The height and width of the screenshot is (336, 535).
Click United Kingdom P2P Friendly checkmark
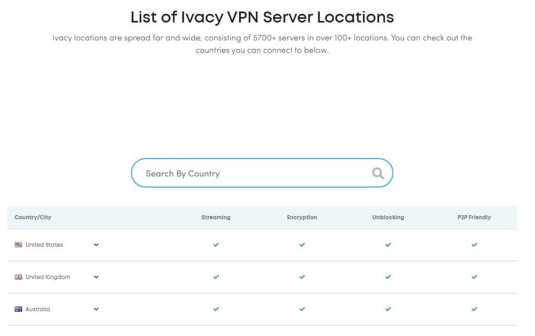pos(474,277)
